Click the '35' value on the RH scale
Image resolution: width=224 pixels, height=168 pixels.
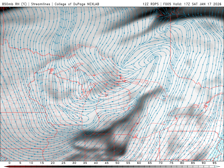point(85,163)
